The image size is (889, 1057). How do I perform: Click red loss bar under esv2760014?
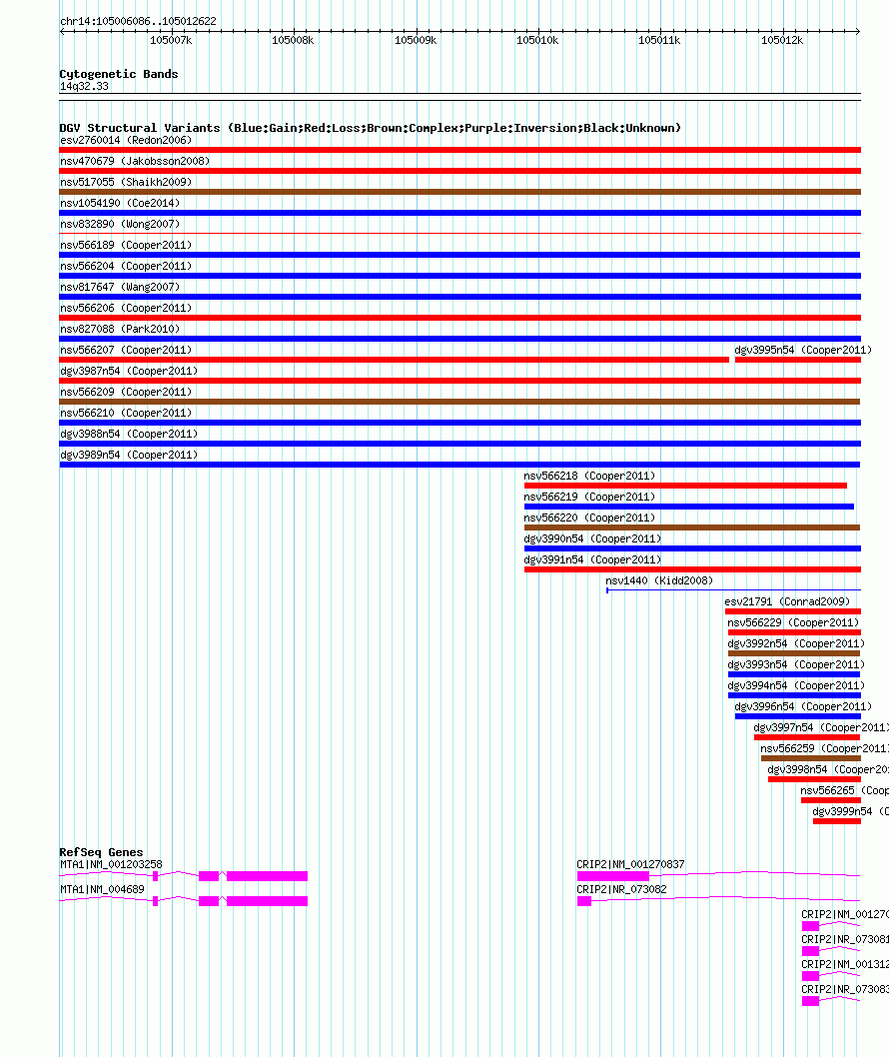pyautogui.click(x=460, y=150)
